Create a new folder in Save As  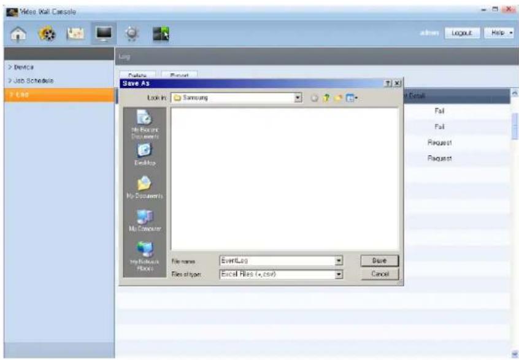(x=338, y=98)
